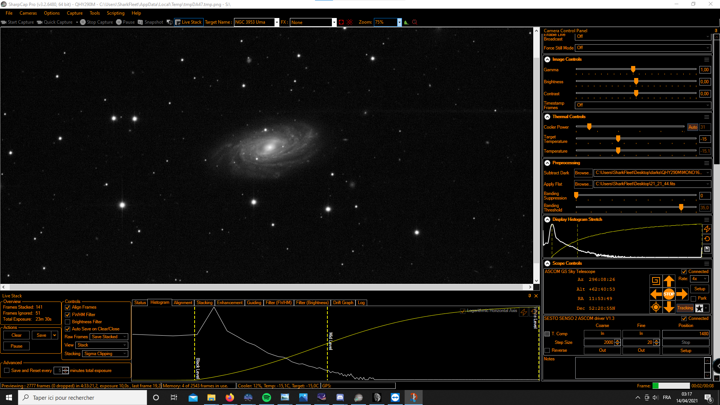This screenshot has width=720, height=405.
Task: Toggle the Live Stack toolbar button
Action: pos(189,22)
